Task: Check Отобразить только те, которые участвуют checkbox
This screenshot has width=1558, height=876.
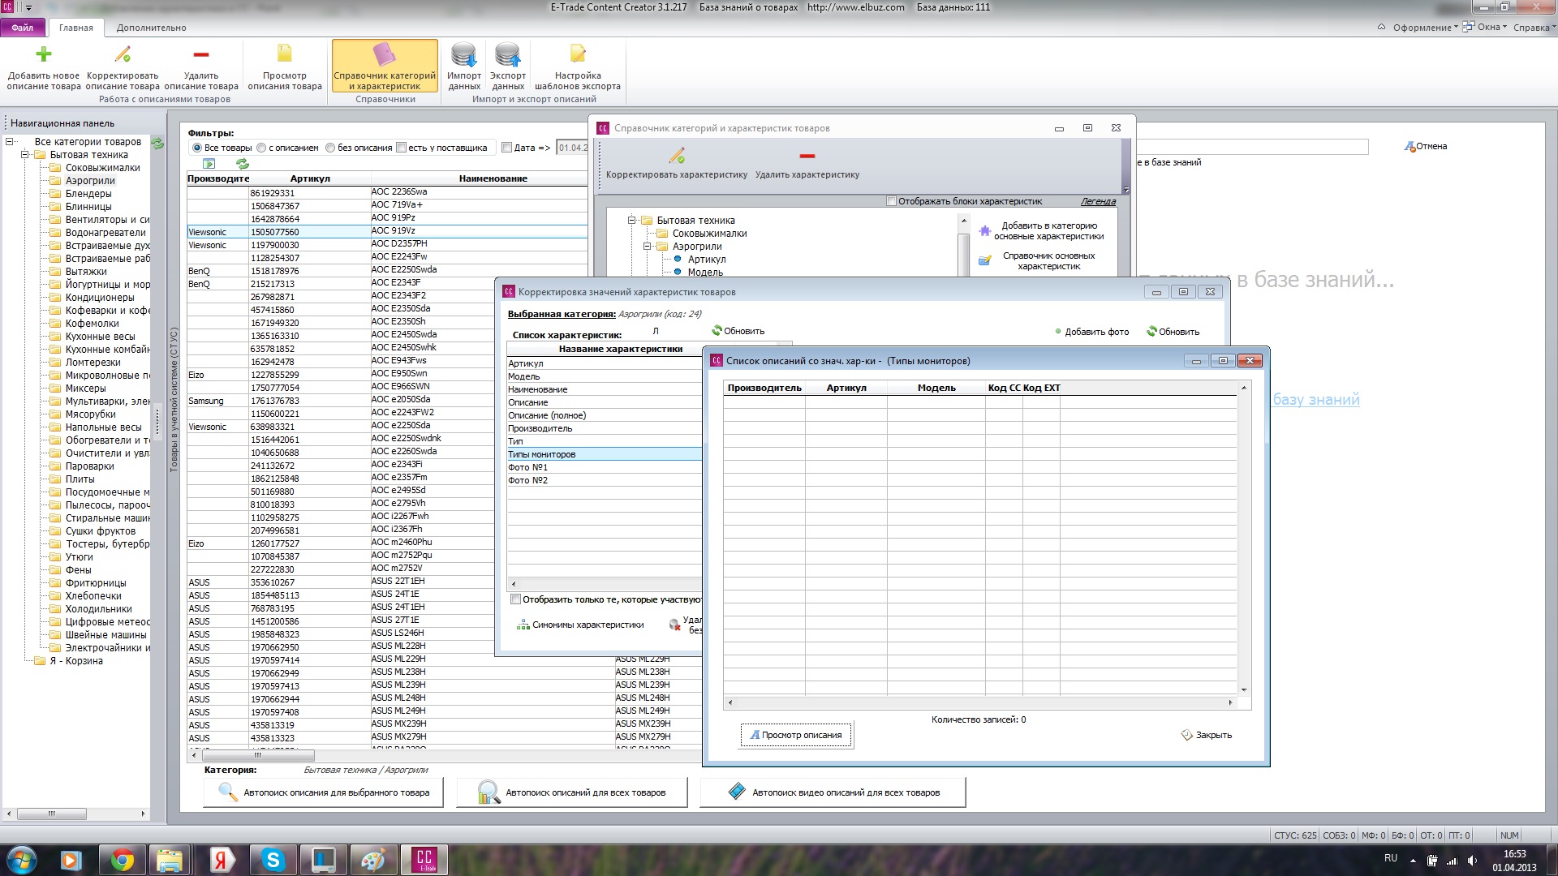Action: pyautogui.click(x=515, y=599)
